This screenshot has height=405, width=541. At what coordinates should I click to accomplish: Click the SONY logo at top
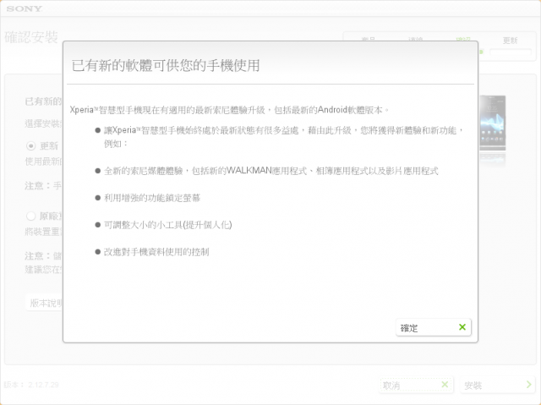tap(25, 8)
